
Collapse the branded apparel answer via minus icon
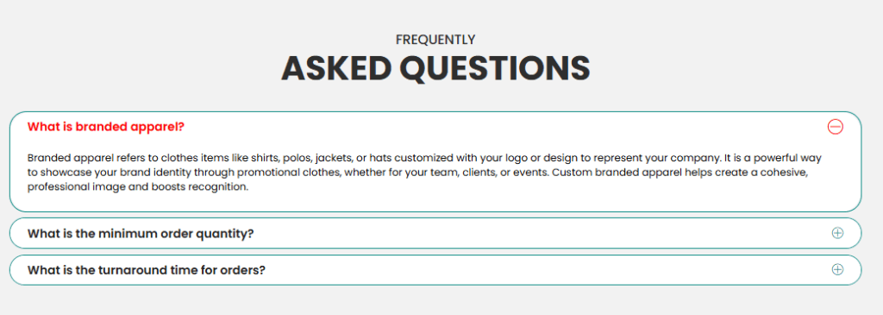[835, 127]
